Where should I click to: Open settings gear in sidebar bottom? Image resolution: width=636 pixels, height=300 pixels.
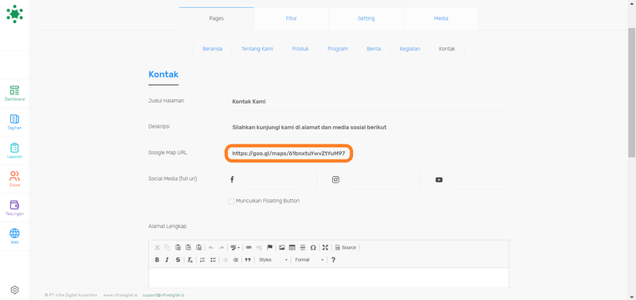point(14,290)
